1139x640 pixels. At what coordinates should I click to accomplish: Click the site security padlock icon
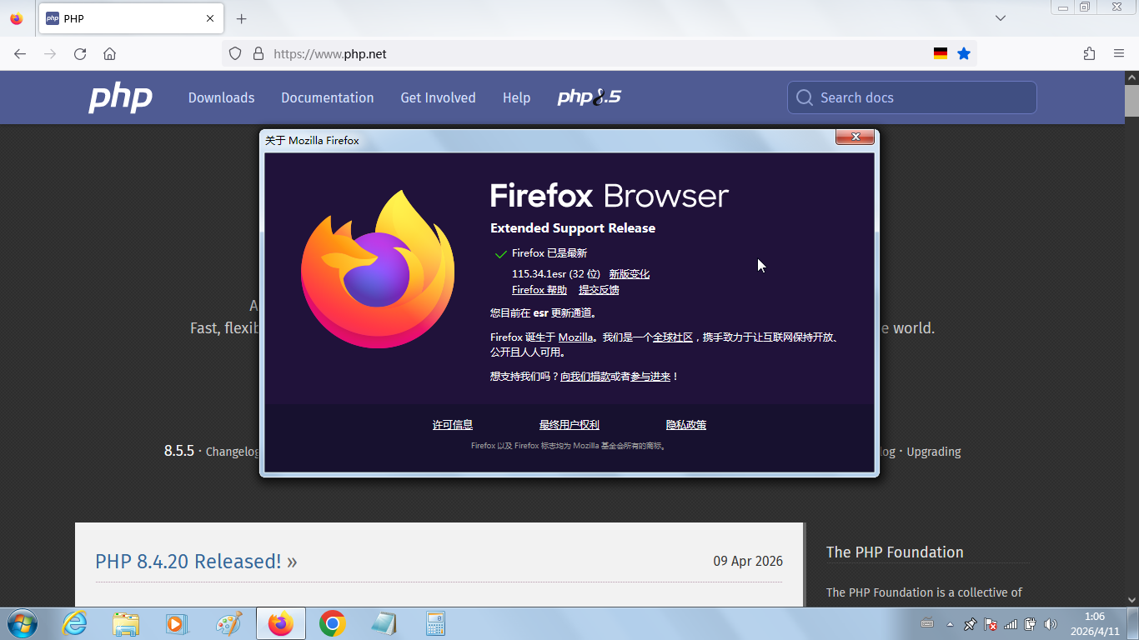click(258, 54)
